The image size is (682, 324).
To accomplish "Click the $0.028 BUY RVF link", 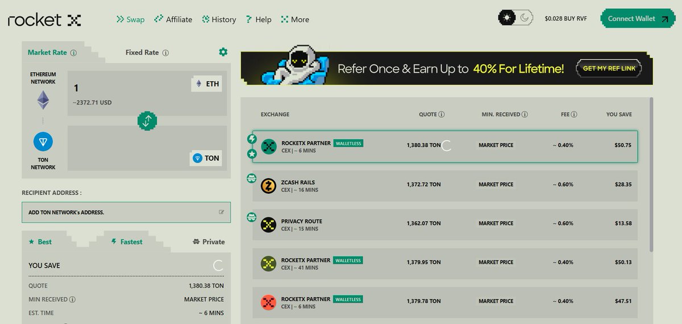I will coord(565,19).
